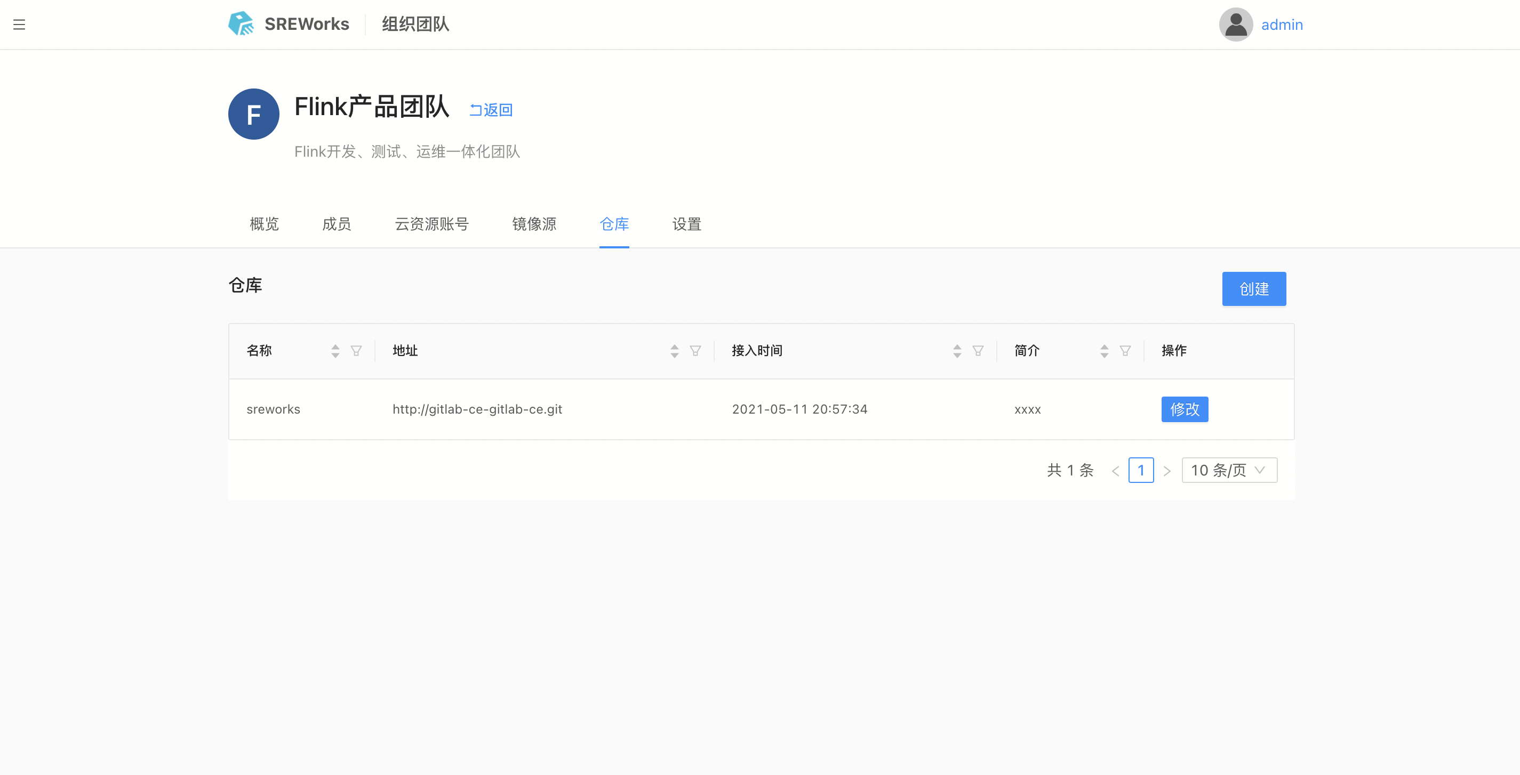Toggle sort on 简介 column
This screenshot has height=775, width=1520.
click(1104, 351)
